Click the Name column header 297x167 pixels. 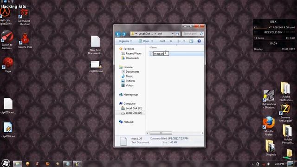(153, 47)
